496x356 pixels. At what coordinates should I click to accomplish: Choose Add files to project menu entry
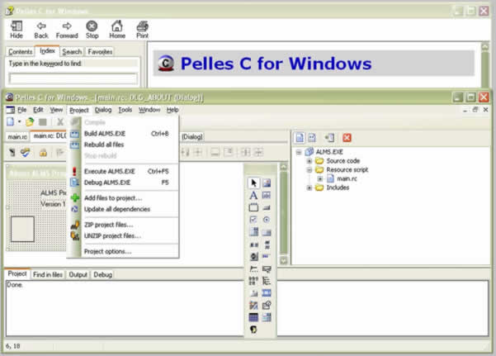point(123,198)
